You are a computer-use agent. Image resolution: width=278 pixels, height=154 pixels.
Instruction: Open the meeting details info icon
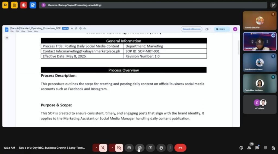241,148
